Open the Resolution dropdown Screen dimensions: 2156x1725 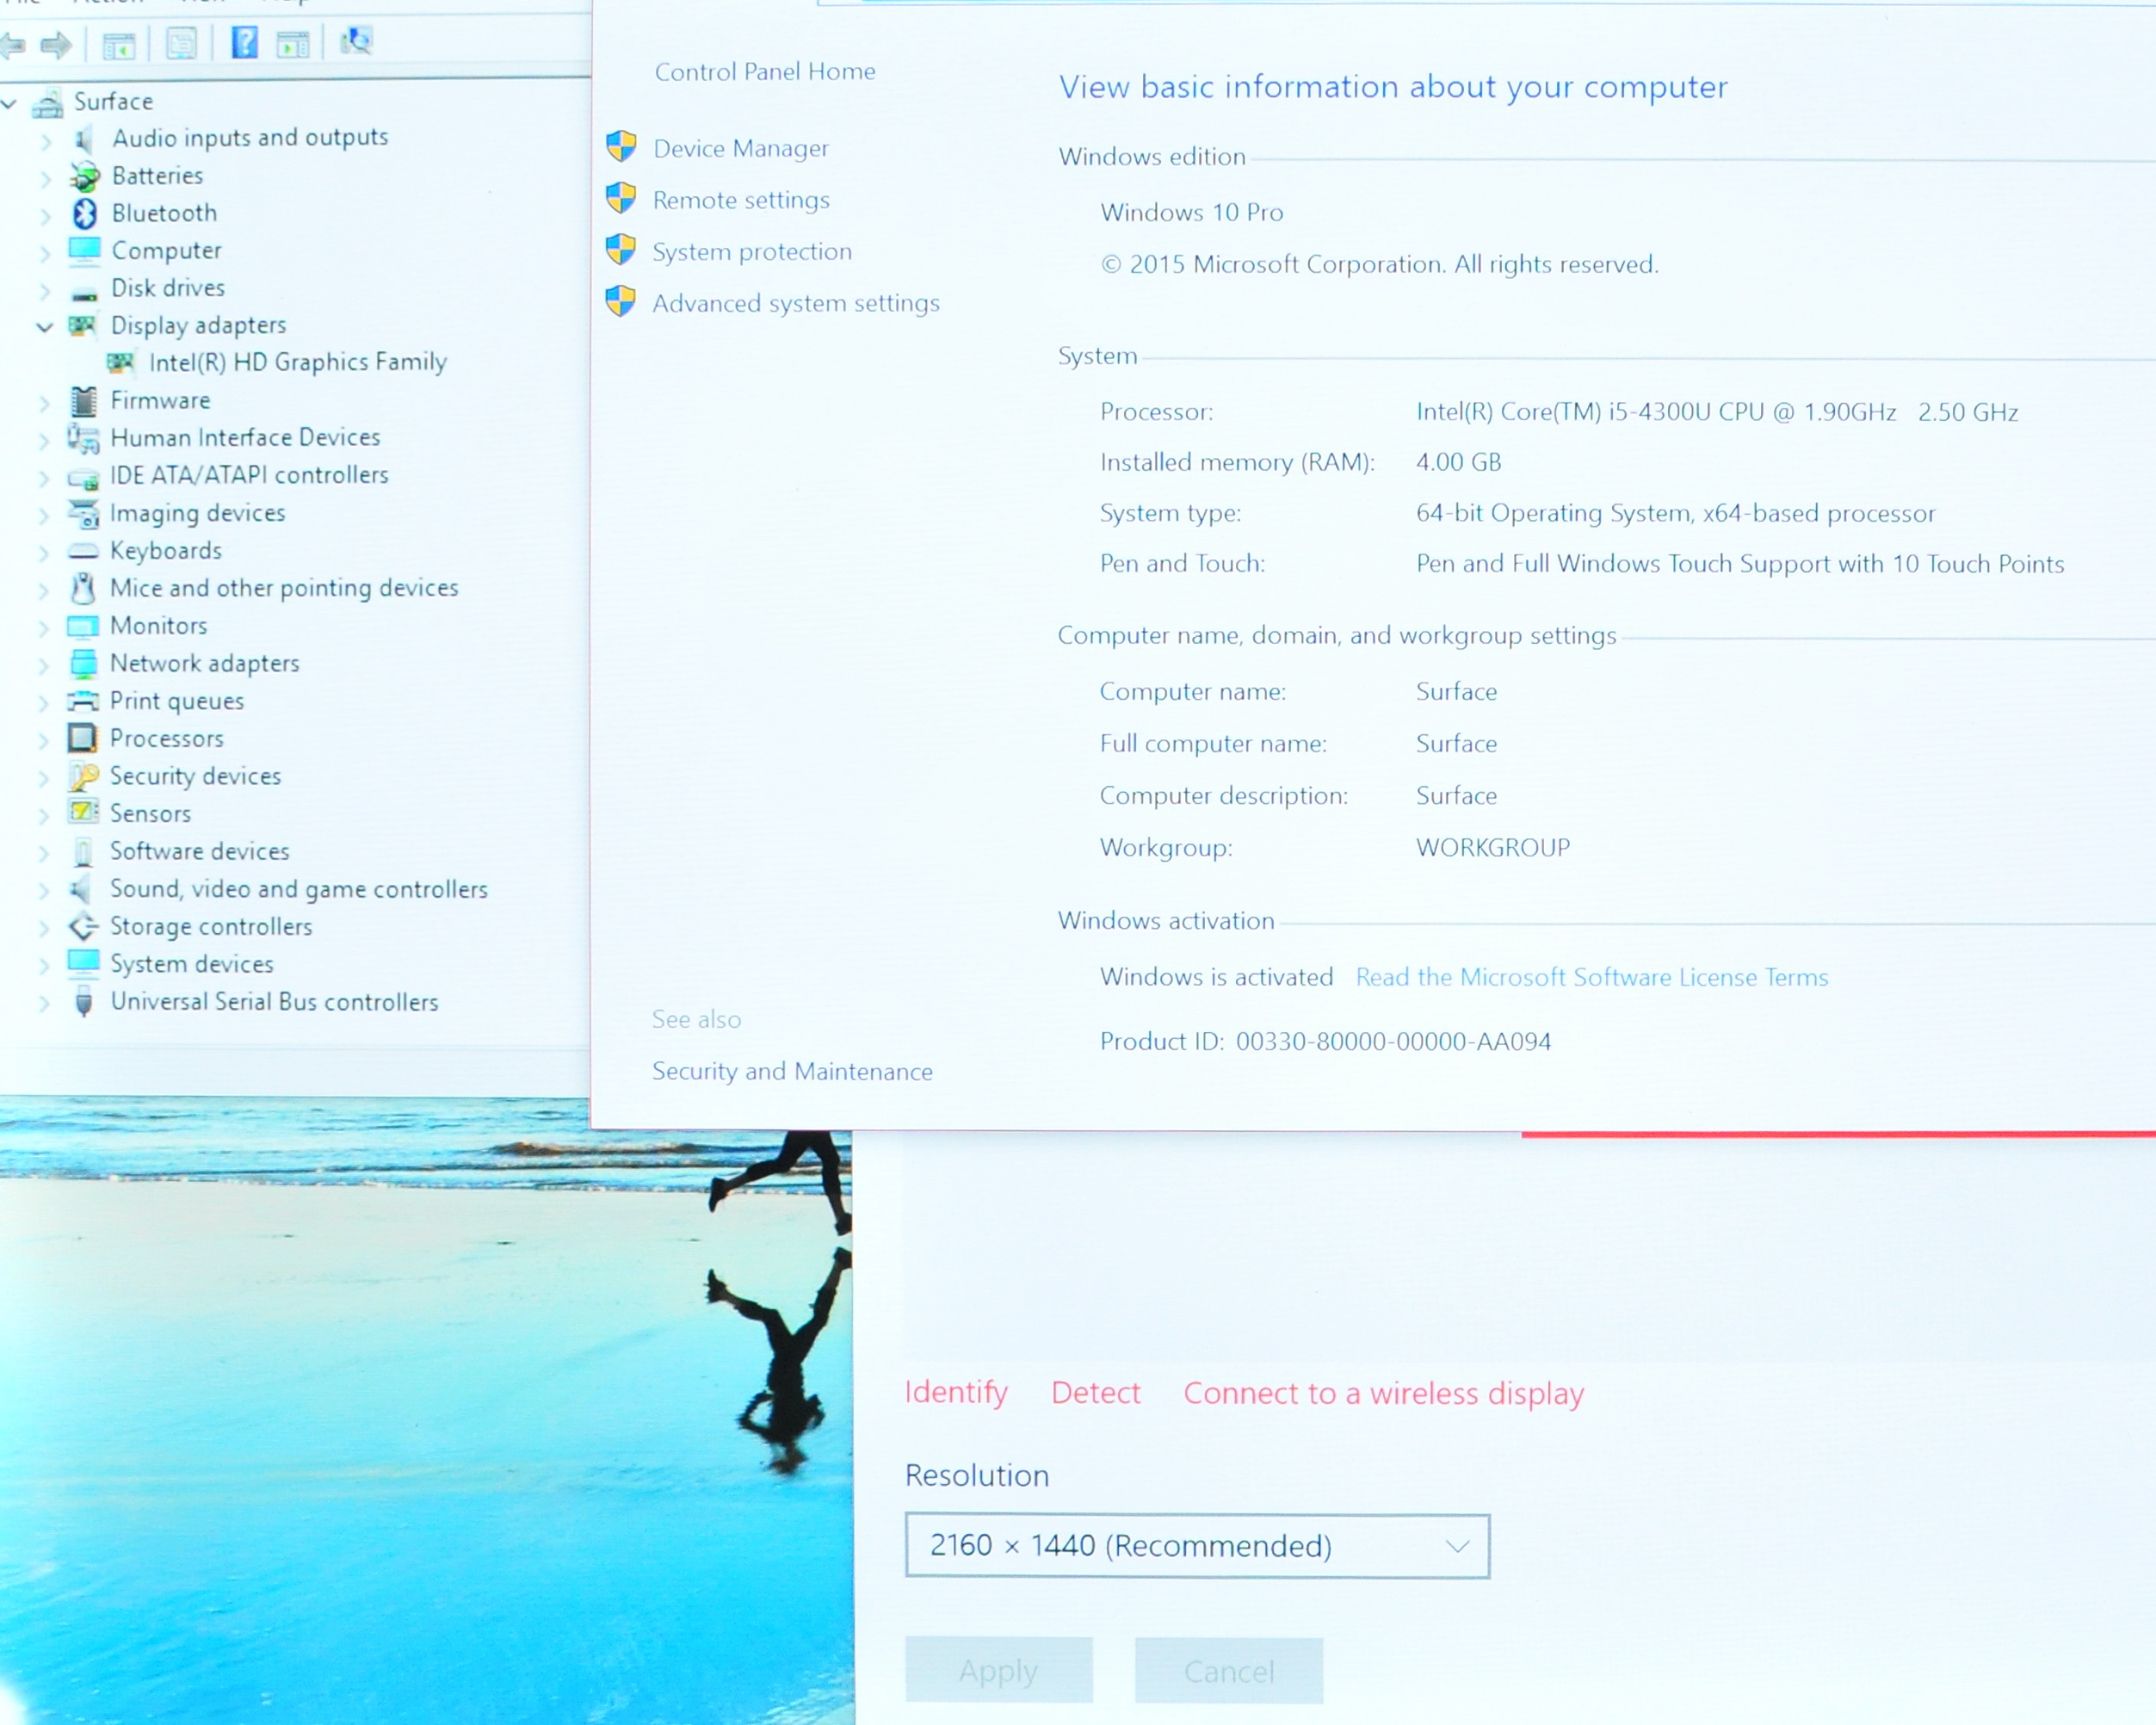click(1196, 1546)
